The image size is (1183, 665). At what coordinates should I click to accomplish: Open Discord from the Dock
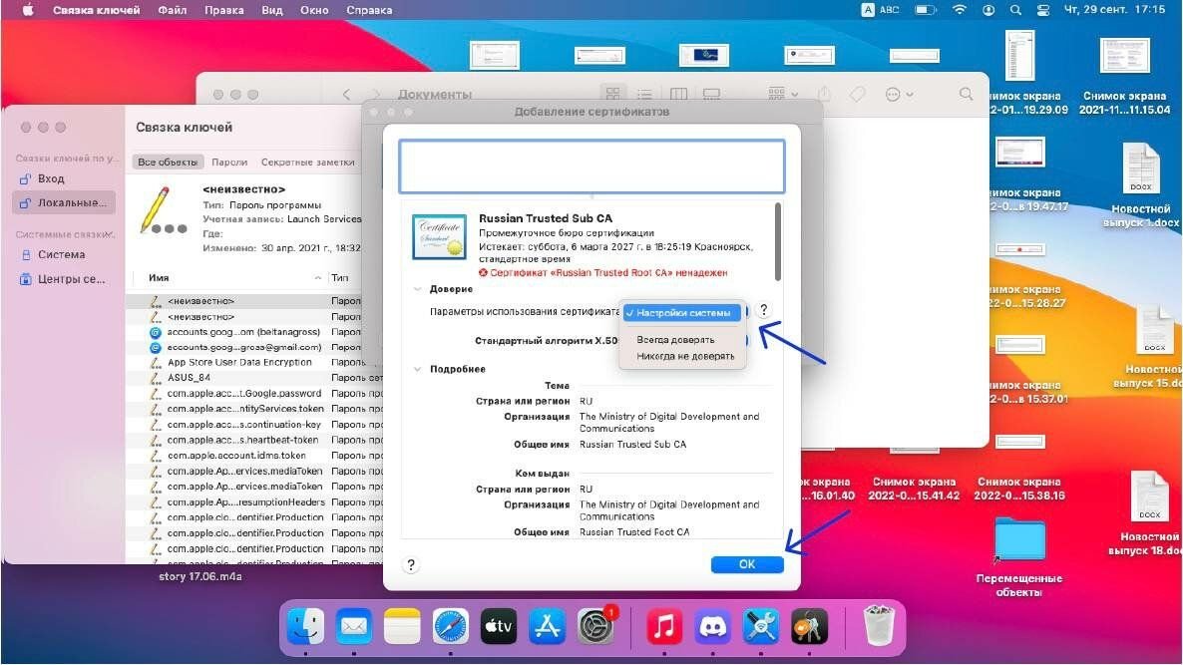pyautogui.click(x=713, y=626)
